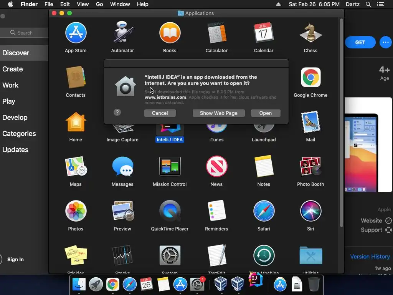The width and height of the screenshot is (393, 295).
Task: Click the Open button in the dialog
Action: [266, 113]
